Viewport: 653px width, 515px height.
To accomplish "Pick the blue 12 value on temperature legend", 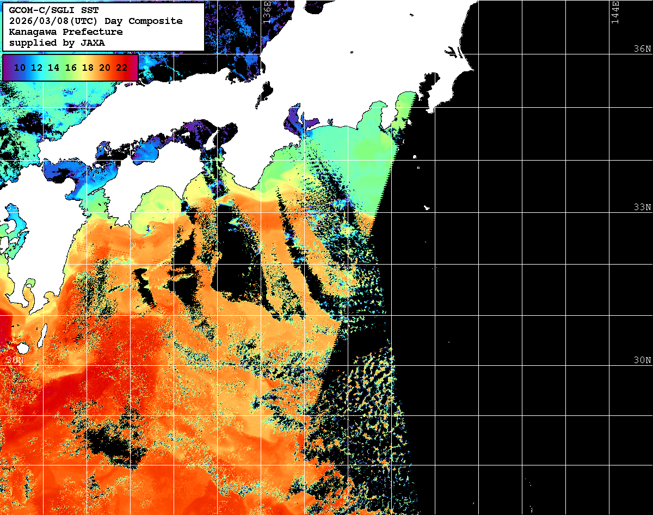I will click(37, 68).
